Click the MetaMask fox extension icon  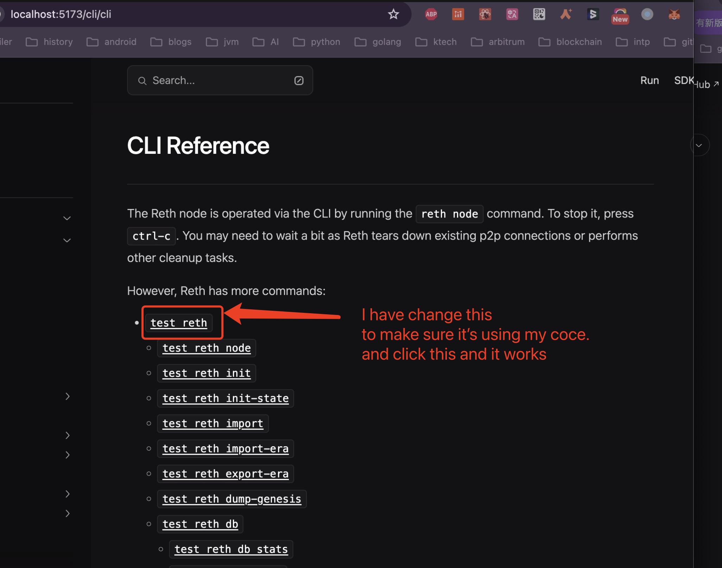coord(674,14)
